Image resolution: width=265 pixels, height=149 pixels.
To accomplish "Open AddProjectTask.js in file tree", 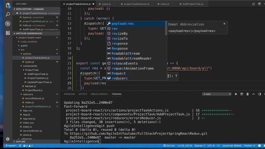I will point(38,74).
